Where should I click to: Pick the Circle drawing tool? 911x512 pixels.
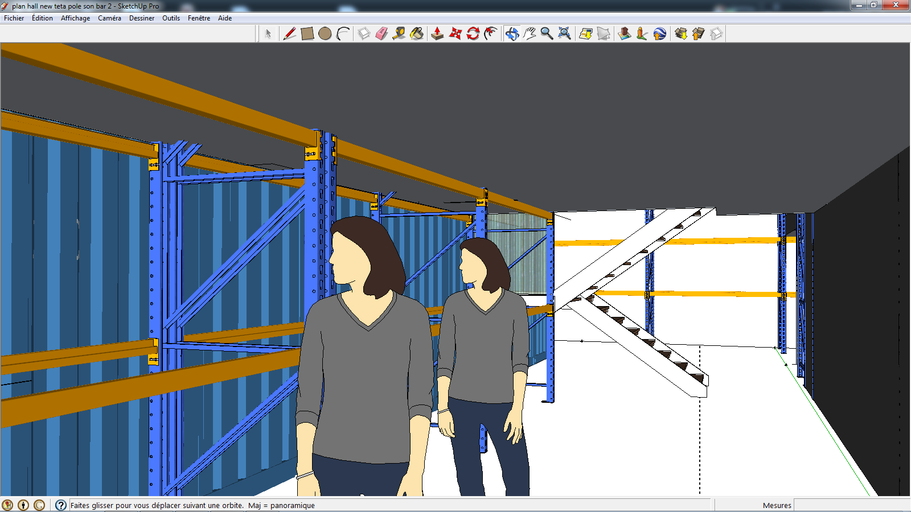click(325, 34)
